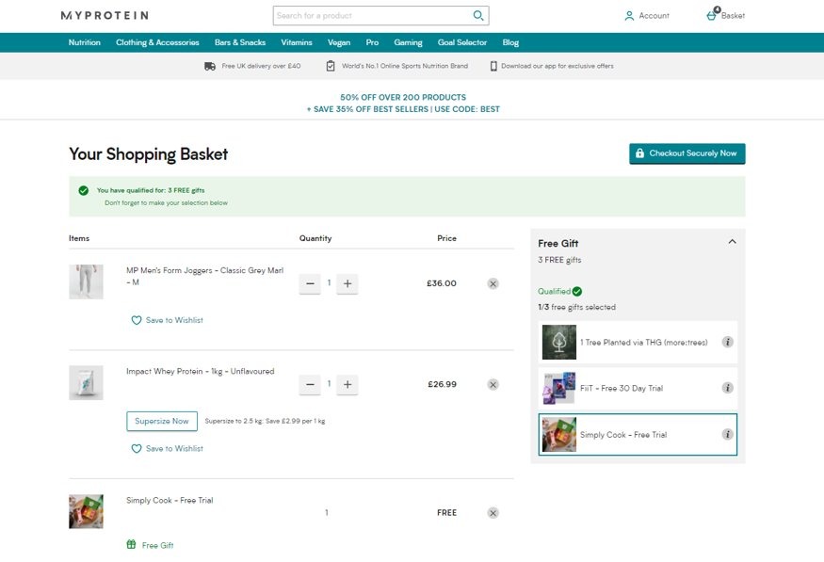Show info for Simply Cook gift option
This screenshot has height=562, width=824.
[727, 434]
